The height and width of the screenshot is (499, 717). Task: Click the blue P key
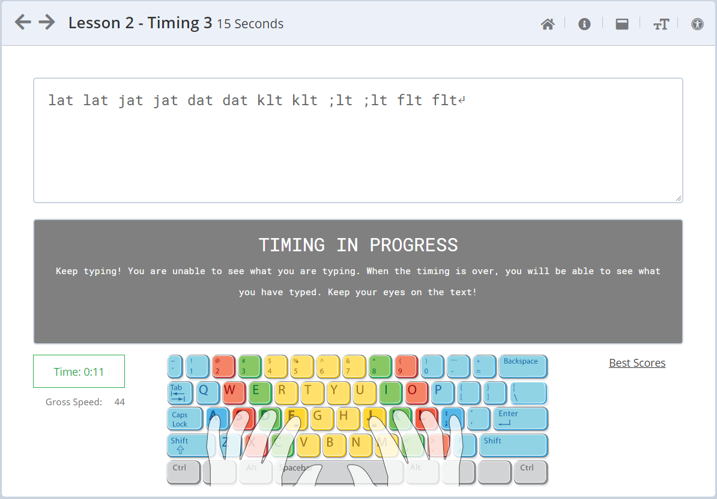pos(442,393)
